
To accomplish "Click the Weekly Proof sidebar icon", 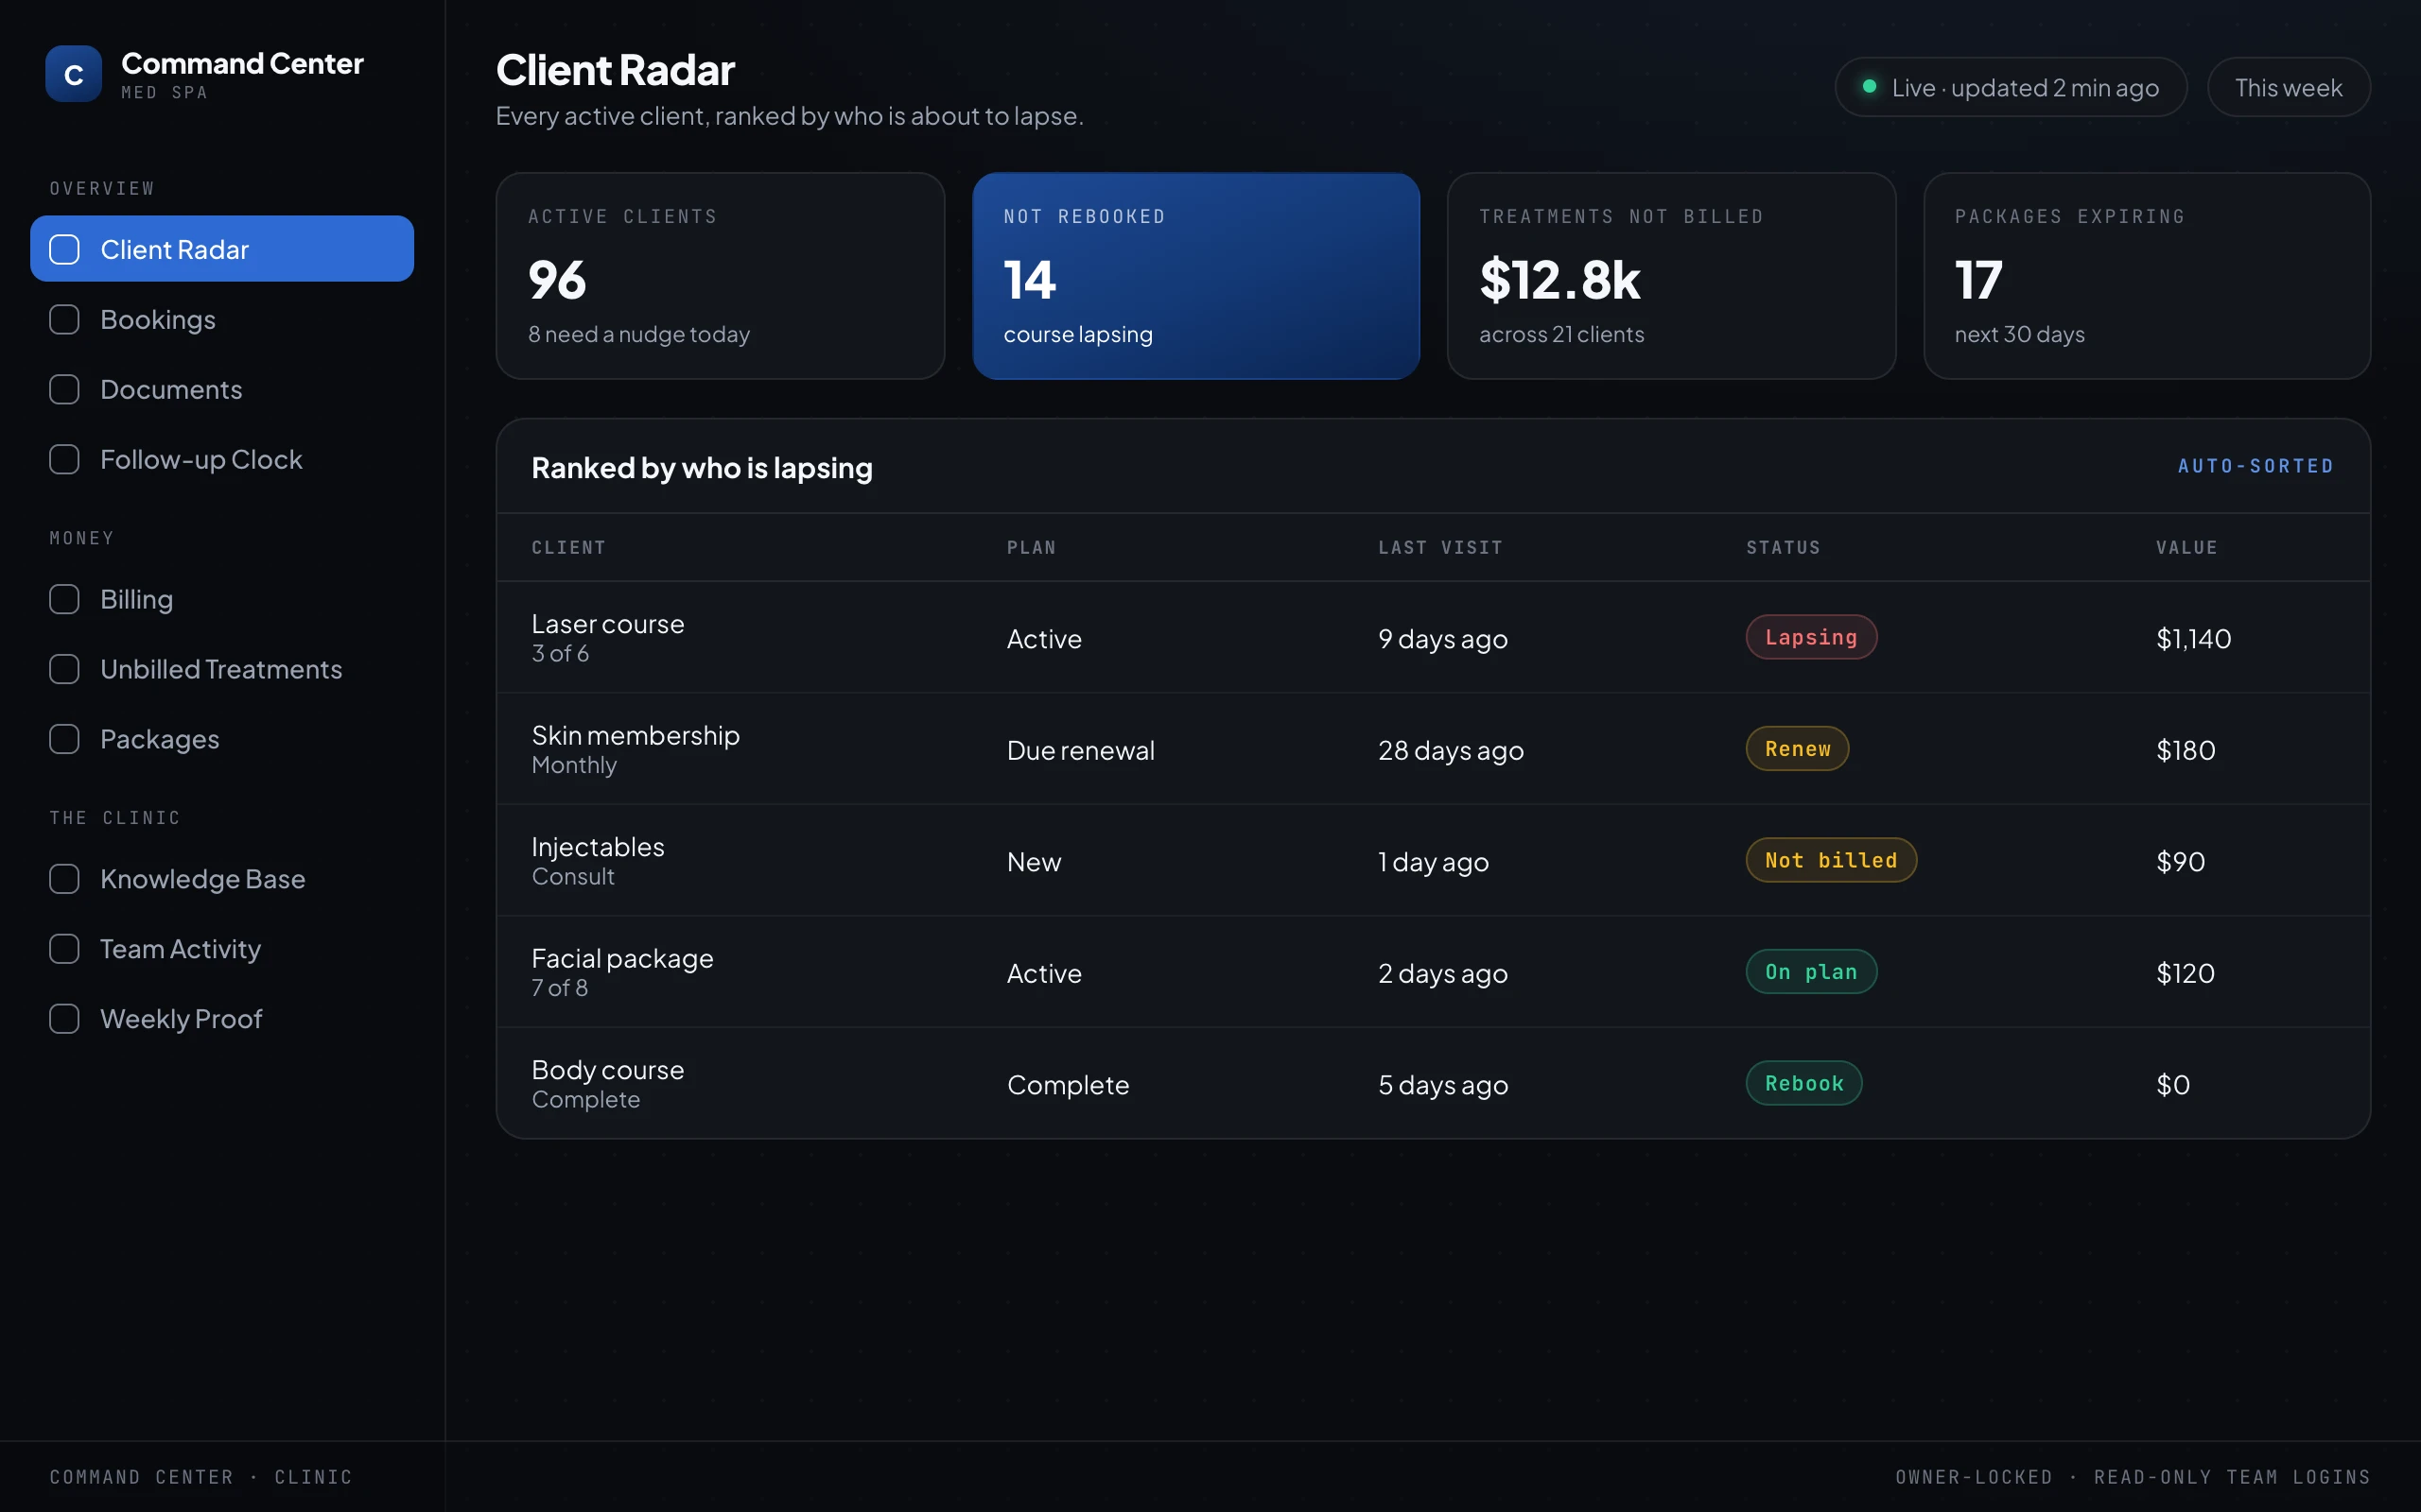I will point(65,1019).
